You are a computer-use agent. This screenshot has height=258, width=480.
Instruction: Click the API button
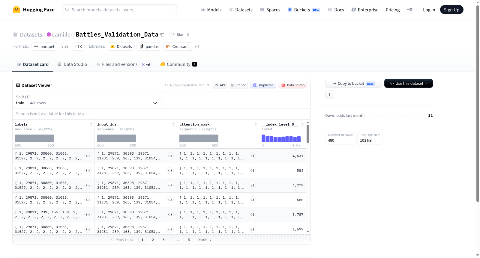pos(220,85)
